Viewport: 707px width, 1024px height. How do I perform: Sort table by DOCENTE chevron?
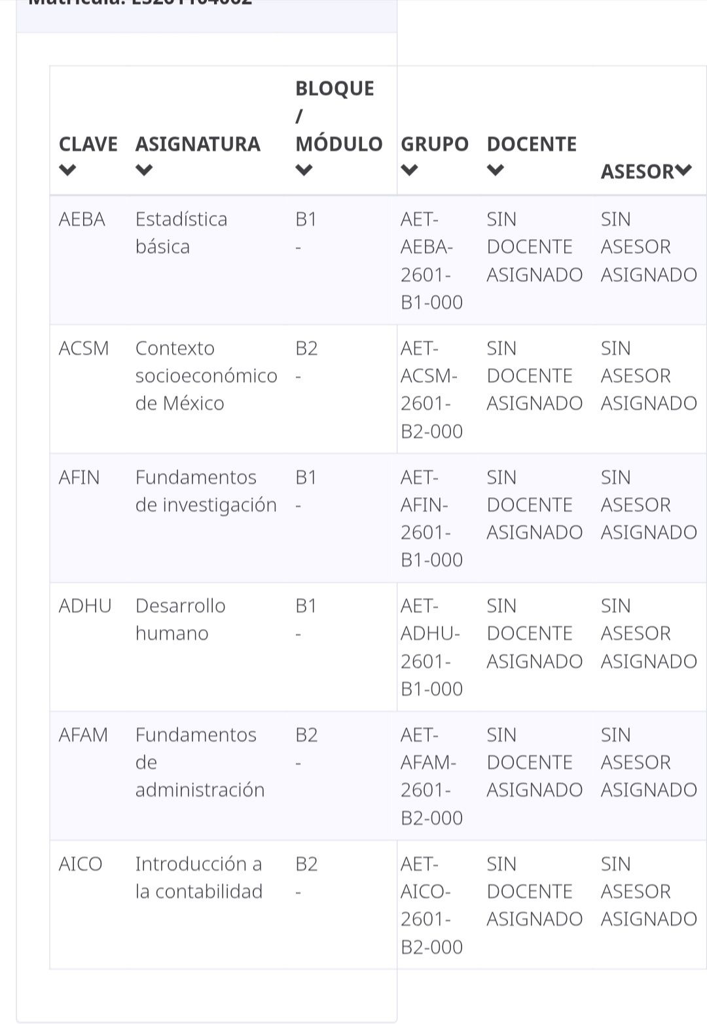coord(496,171)
